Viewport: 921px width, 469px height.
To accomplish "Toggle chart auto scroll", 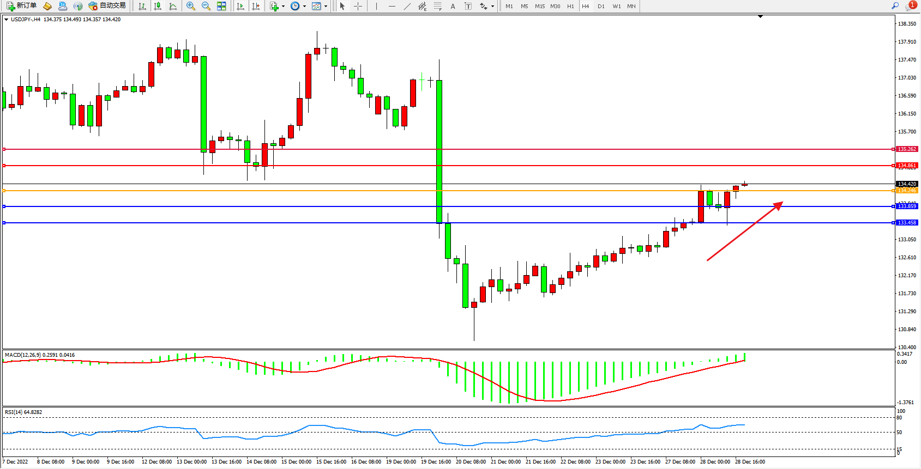I will click(240, 6).
